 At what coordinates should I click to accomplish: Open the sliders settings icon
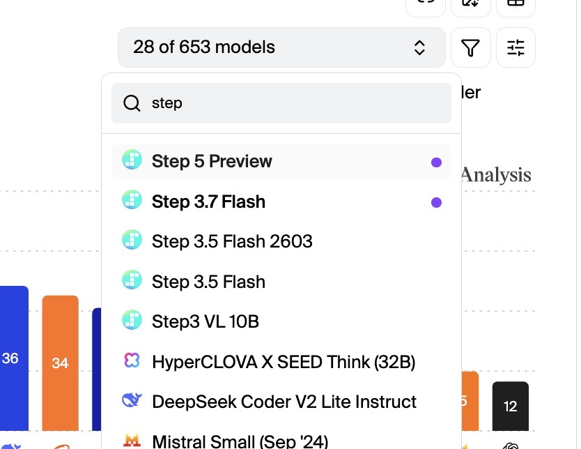[516, 47]
